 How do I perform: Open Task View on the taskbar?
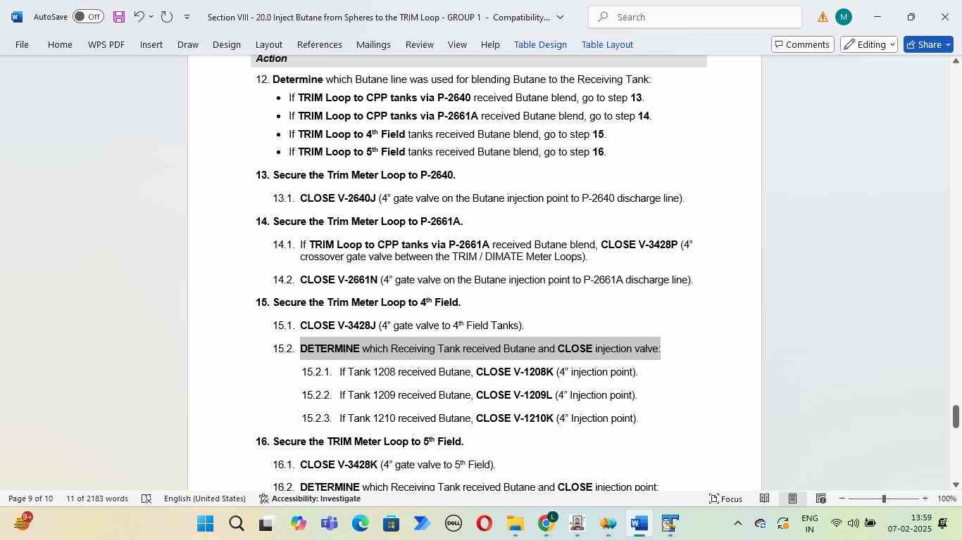(x=266, y=523)
